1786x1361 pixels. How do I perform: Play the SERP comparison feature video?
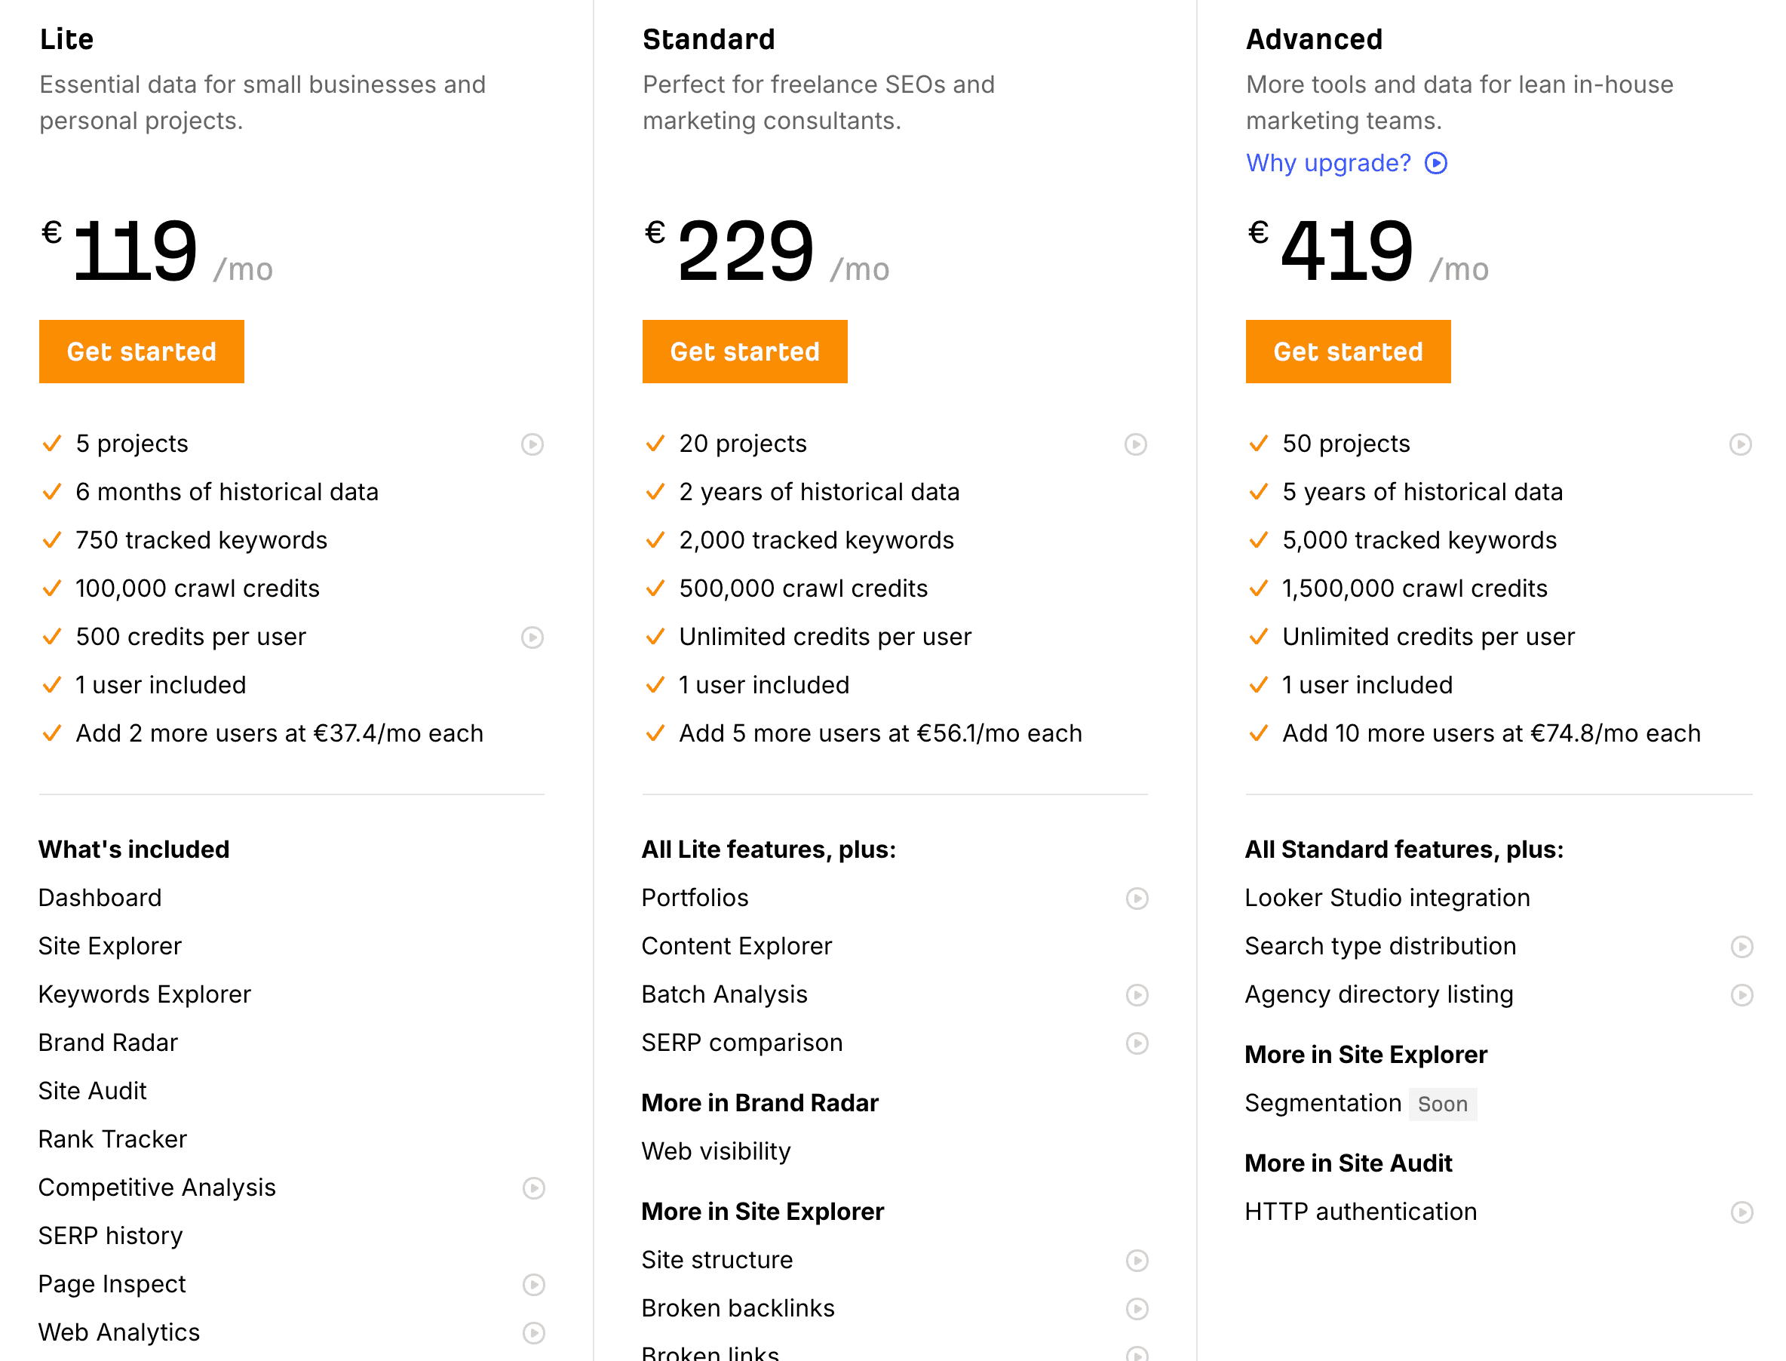pos(1137,1043)
